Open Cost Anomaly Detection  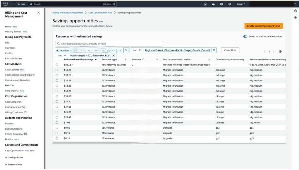click(18, 80)
